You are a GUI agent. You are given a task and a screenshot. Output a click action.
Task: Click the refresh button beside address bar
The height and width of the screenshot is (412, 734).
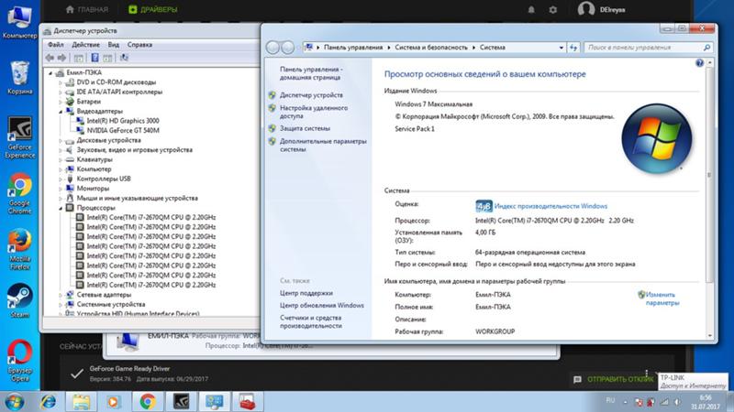point(573,48)
